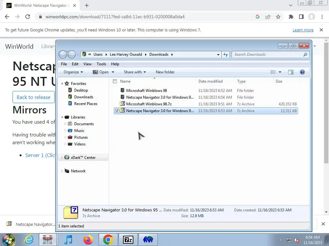This screenshot has width=329, height=246.
Task: Click the network tray icon
Action: click(x=289, y=240)
